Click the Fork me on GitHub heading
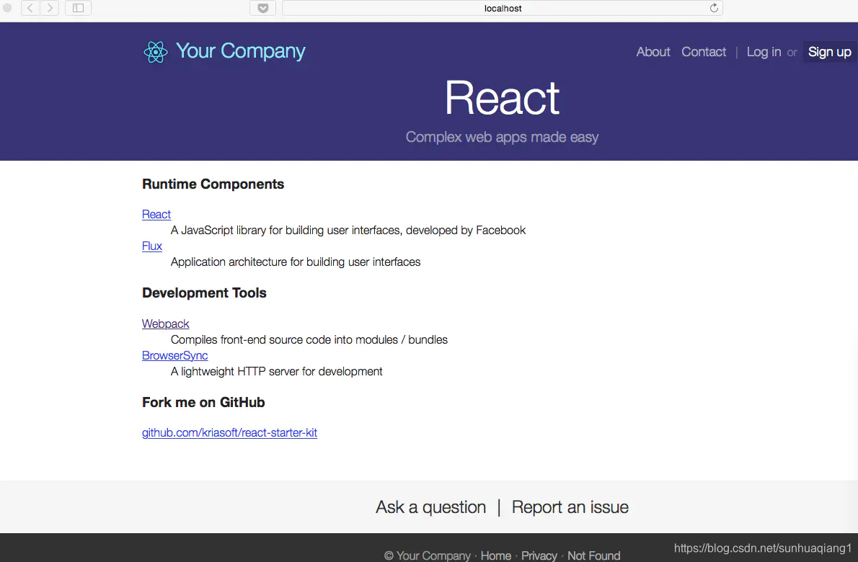Viewport: 858px width, 562px height. point(203,402)
